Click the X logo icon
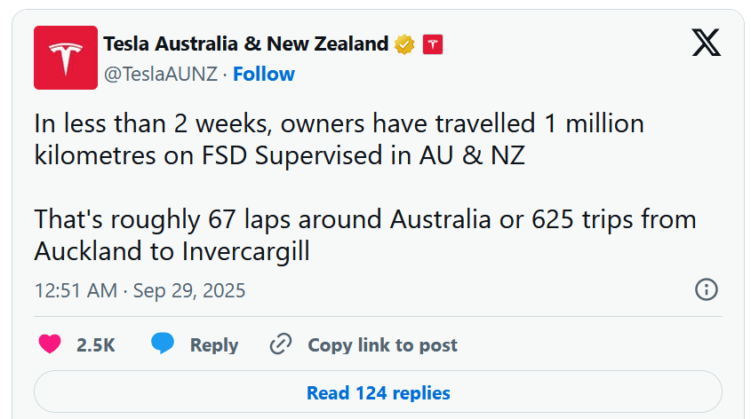The image size is (751, 419). point(706,42)
